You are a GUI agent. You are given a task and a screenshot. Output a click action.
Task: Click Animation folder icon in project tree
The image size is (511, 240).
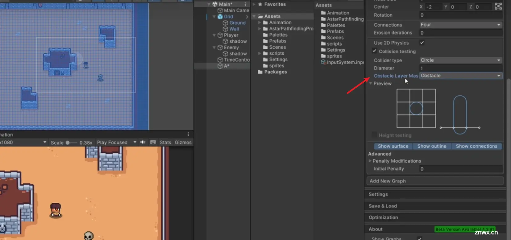pos(265,23)
